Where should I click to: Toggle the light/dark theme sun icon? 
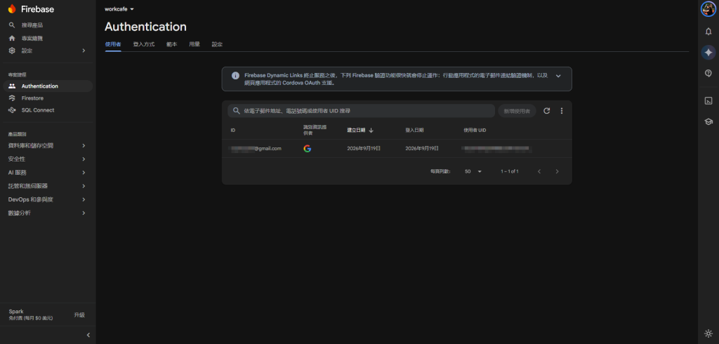708,333
